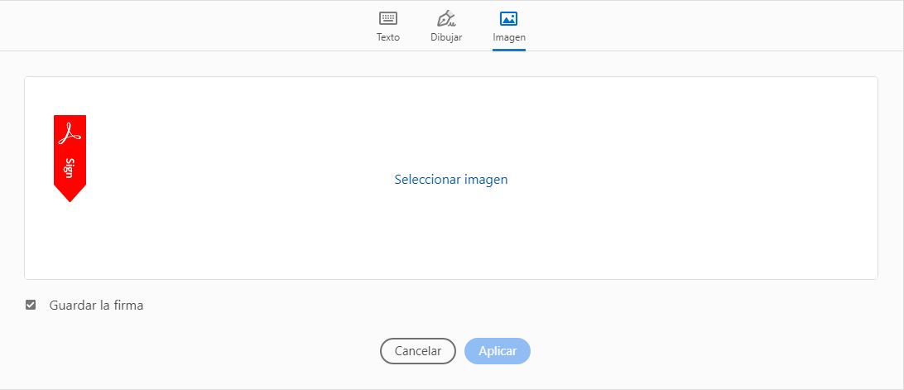Click the pointed bottom tip of the red ribbon
904x390 pixels.
(70, 196)
